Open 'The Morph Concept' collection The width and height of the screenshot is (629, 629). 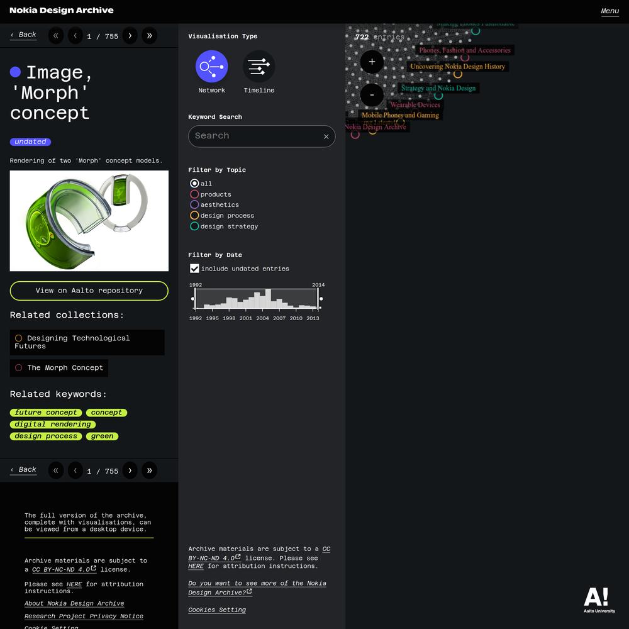(59, 368)
